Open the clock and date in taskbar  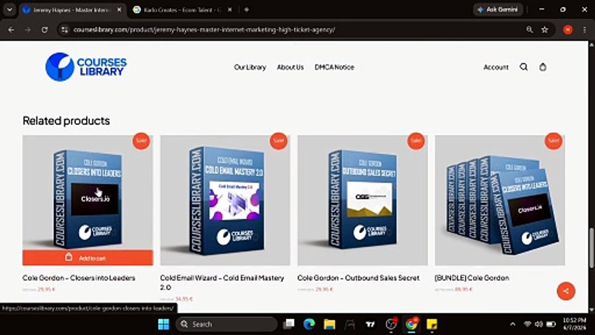574,324
